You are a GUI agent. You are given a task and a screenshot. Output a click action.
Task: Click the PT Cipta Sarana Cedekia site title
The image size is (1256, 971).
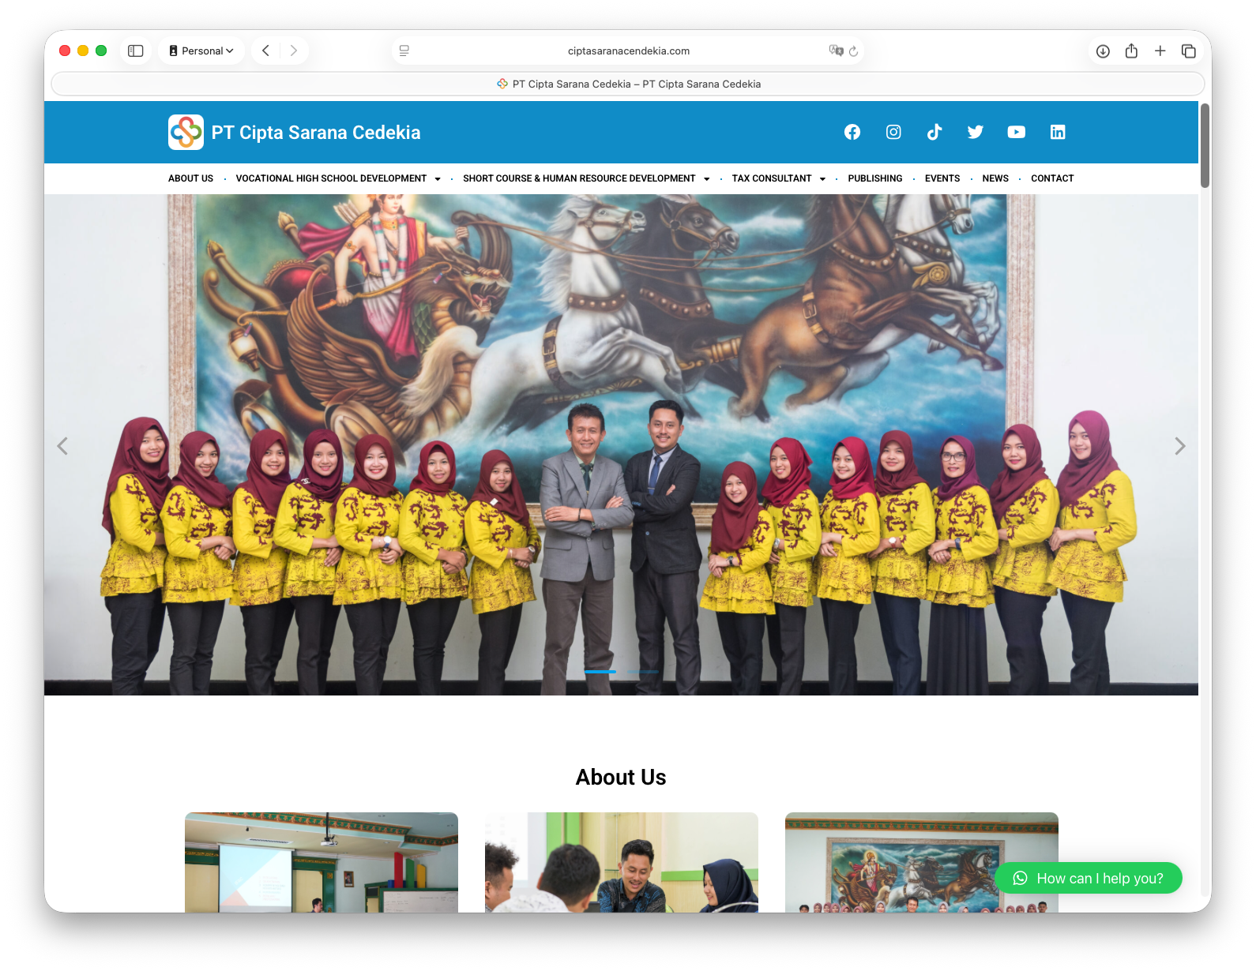(316, 133)
